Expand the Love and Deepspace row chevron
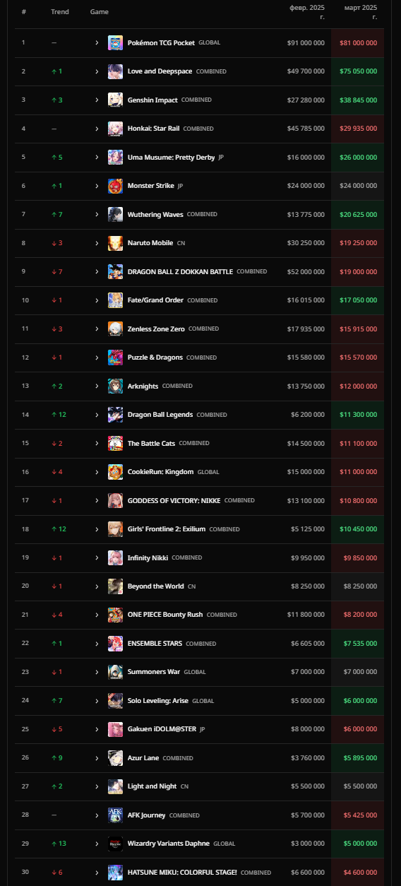Image resolution: width=401 pixels, height=886 pixels. click(97, 71)
